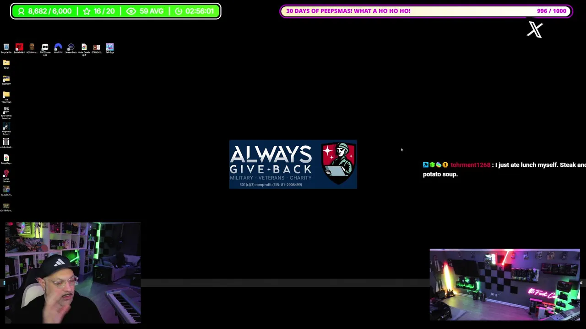The image size is (586, 329).
Task: Launch Epic Games Launcher shortcut
Action: (6, 113)
